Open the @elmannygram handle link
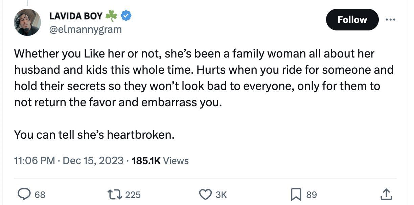Image resolution: width=414 pixels, height=205 pixels. [x=85, y=29]
